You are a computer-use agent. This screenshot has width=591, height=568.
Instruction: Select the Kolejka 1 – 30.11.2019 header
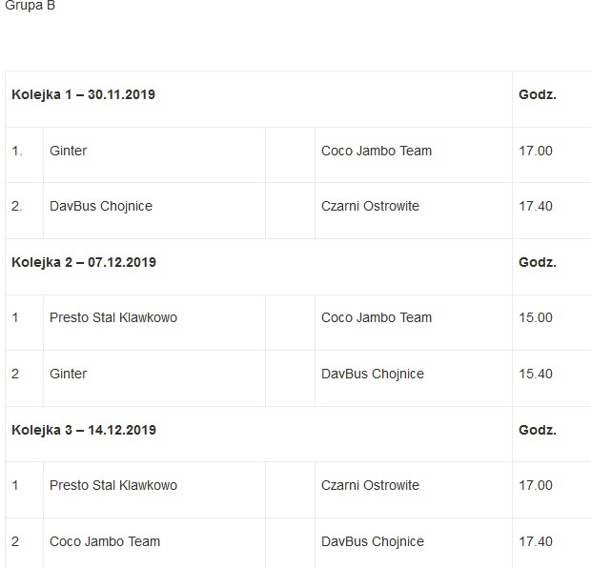[x=84, y=94]
